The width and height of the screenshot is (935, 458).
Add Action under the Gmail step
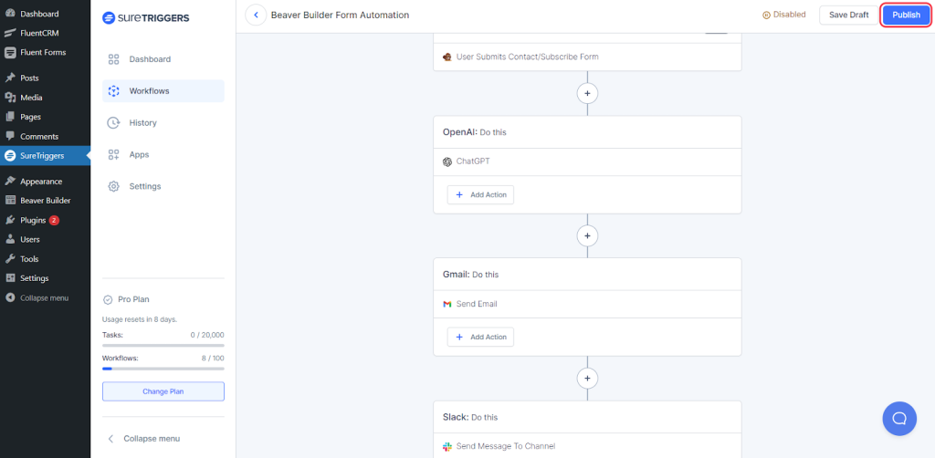pyautogui.click(x=480, y=337)
